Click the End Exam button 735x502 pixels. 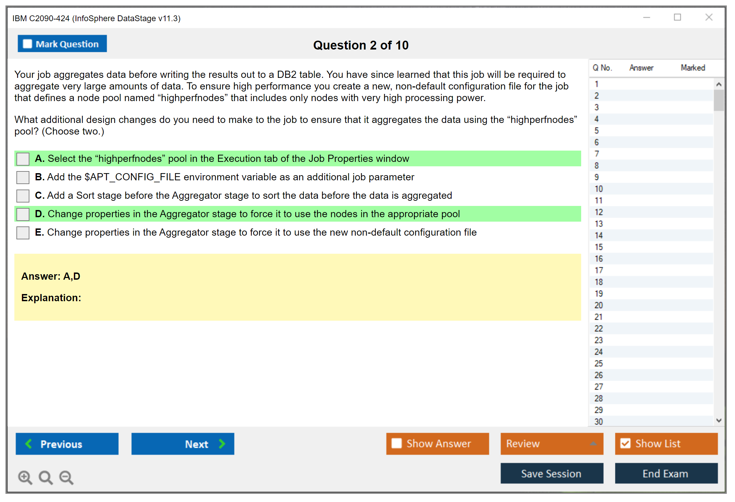[x=666, y=473]
